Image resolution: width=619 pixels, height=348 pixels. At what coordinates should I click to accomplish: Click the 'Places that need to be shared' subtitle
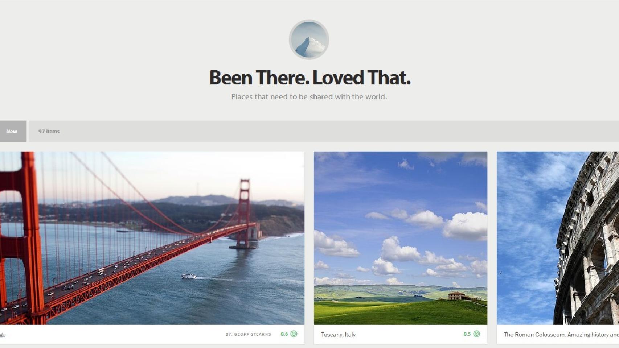pyautogui.click(x=309, y=97)
